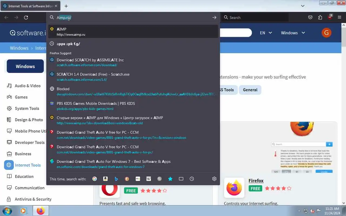This screenshot has width=346, height=216.
Task: Open the Firefox hamburger menu
Action: point(340,18)
